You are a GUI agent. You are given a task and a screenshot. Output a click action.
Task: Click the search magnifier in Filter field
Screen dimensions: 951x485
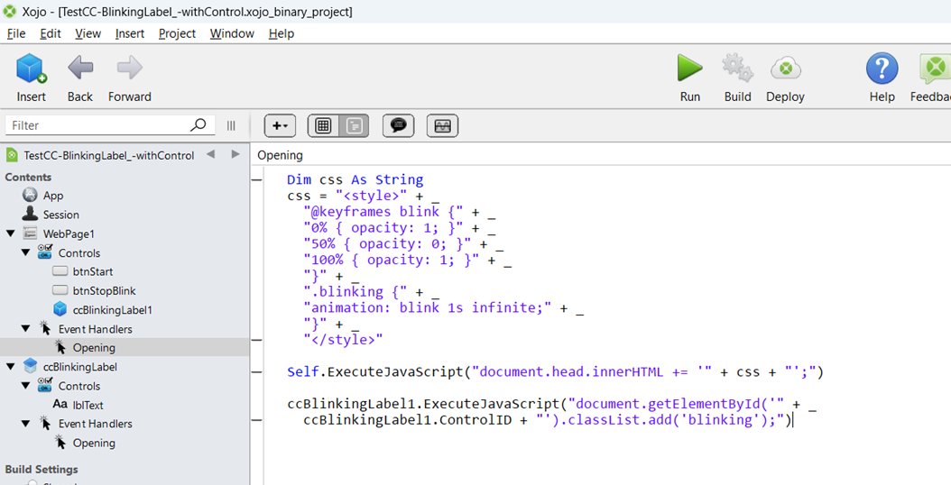(x=198, y=125)
